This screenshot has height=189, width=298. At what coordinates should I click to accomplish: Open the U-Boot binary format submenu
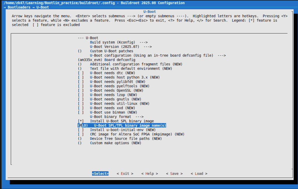[x=117, y=117]
